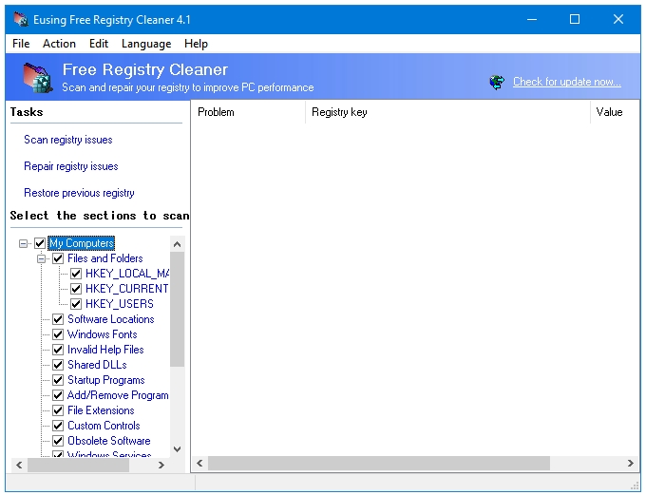
Task: Click the Value column header
Action: click(x=615, y=112)
